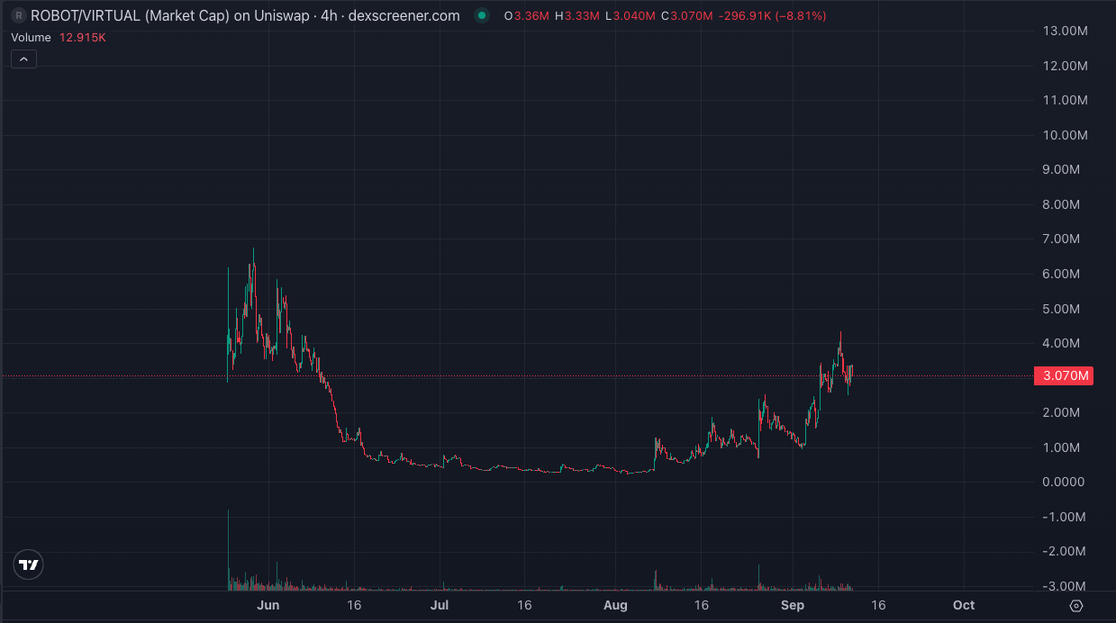Click the Aug date label on time axis

tap(615, 605)
